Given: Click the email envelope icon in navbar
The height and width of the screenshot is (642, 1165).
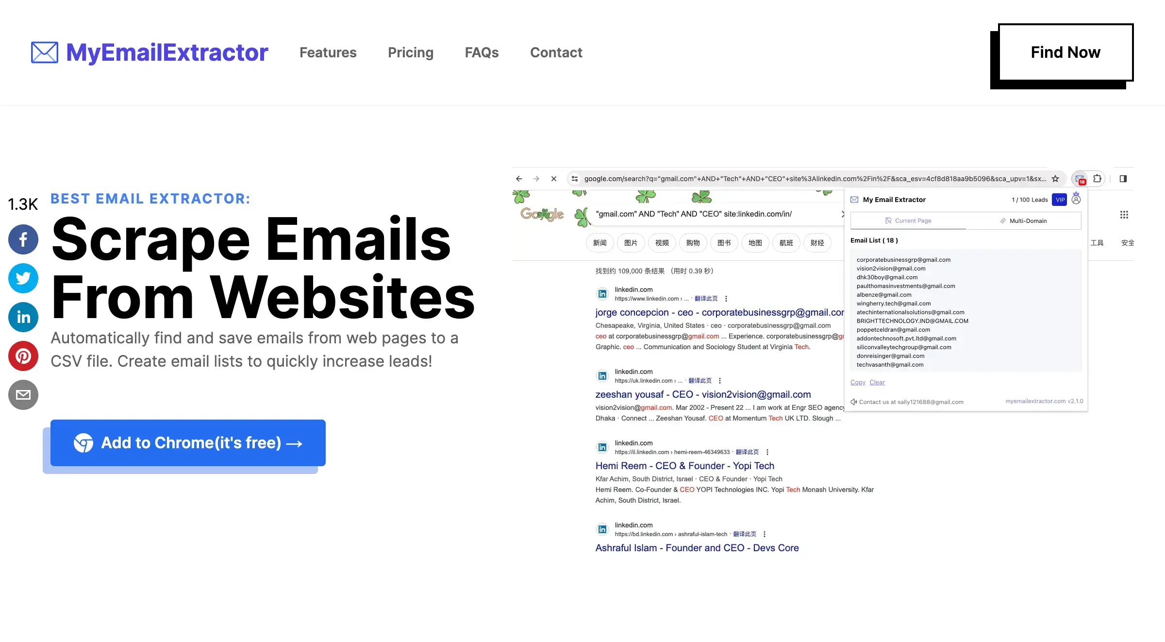Looking at the screenshot, I should coord(45,52).
